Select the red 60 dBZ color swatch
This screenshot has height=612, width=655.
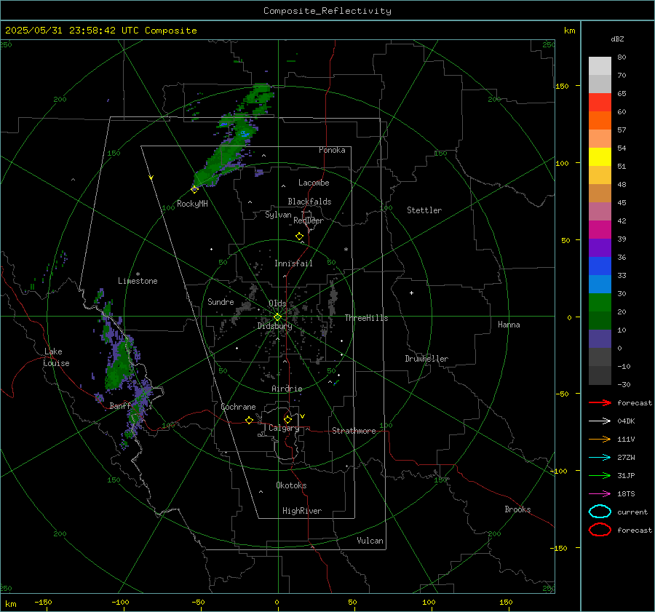tap(600, 103)
